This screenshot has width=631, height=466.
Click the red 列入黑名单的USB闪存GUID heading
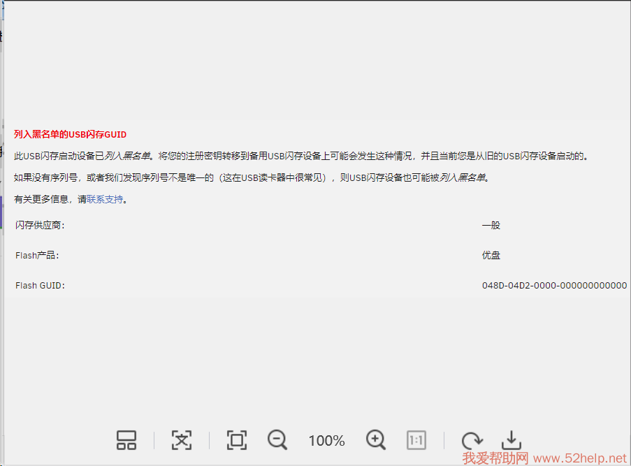coord(70,134)
